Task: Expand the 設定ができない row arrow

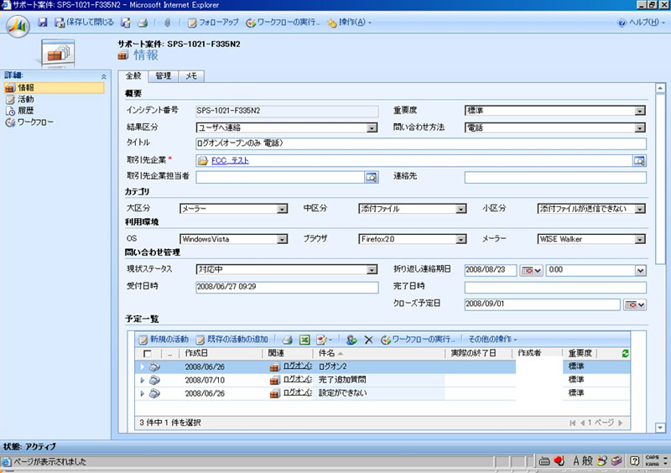Action: point(142,393)
